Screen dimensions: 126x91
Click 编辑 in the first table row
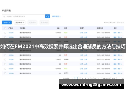pyautogui.click(x=115, y=33)
